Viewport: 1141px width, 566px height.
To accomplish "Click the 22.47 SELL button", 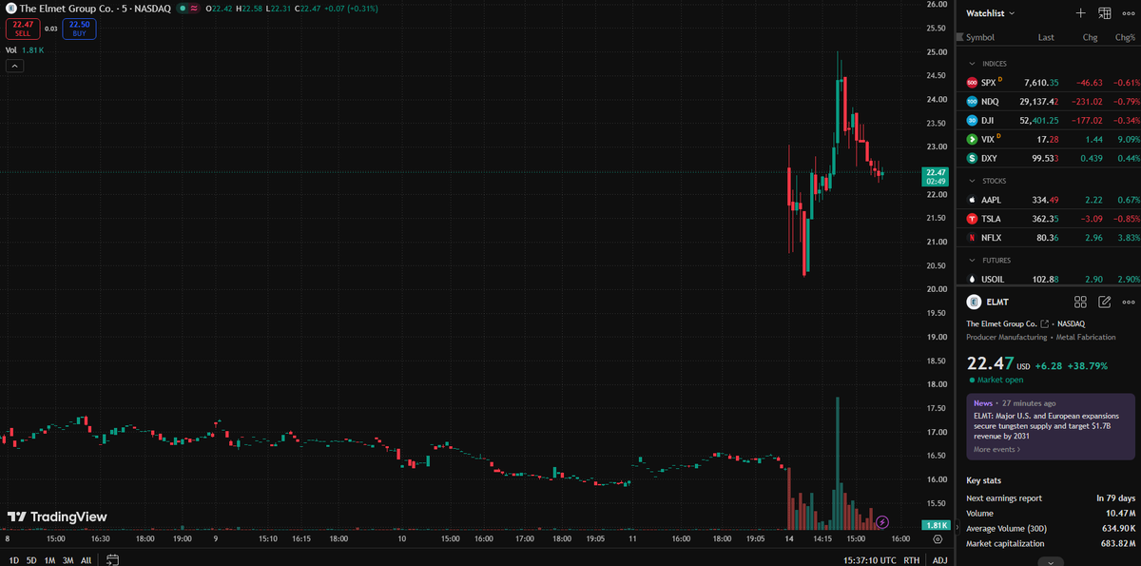I will click(x=23, y=29).
